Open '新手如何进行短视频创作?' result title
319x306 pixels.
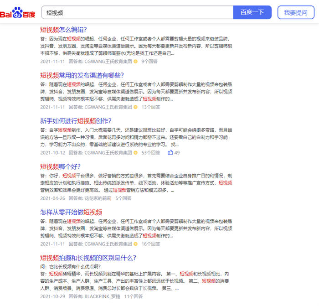75,121
